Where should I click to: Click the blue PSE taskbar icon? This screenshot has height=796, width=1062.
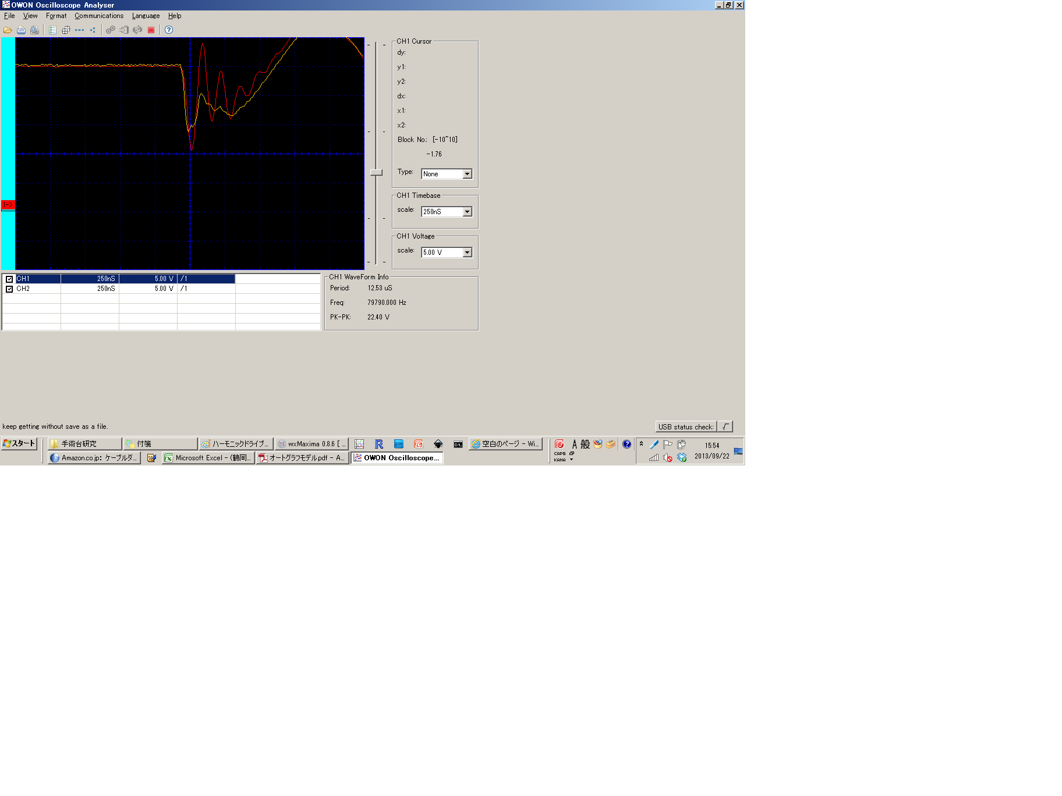[x=399, y=444]
